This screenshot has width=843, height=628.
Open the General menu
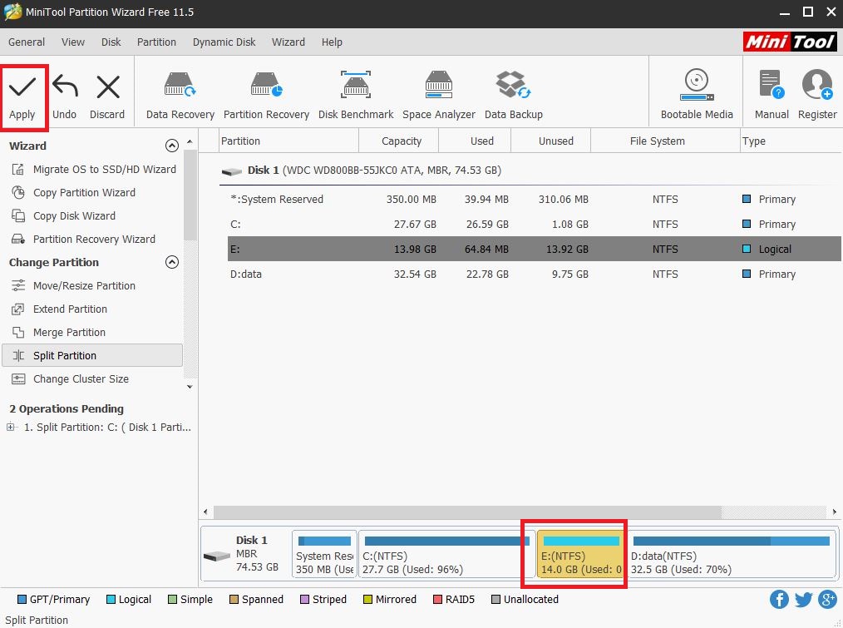click(x=27, y=42)
